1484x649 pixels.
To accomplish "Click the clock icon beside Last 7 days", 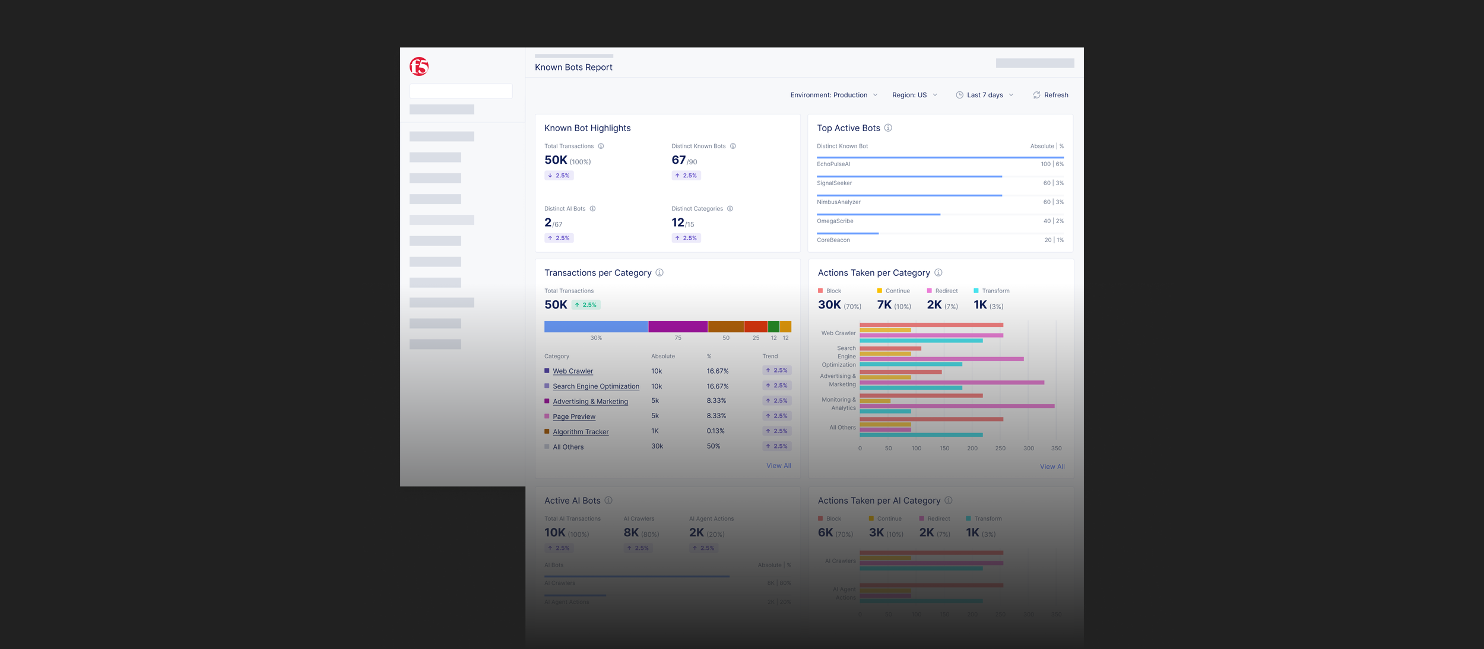I will [x=959, y=95].
